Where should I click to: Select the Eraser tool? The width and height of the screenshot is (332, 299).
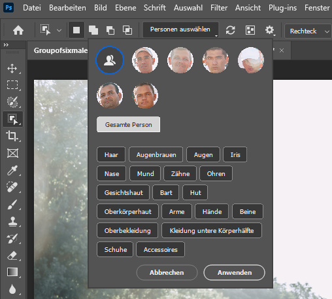tap(12, 255)
